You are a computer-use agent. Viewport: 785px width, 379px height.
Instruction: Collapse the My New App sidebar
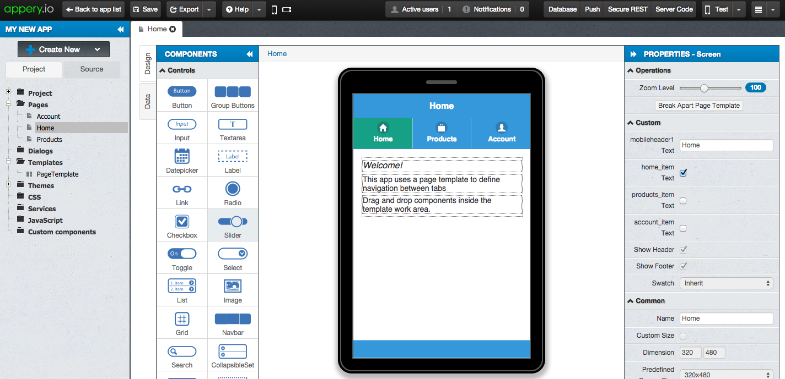tap(121, 29)
